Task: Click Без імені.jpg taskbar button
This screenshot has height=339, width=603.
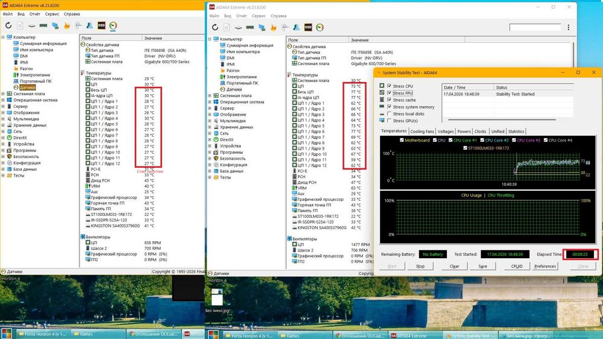Action: (526, 335)
